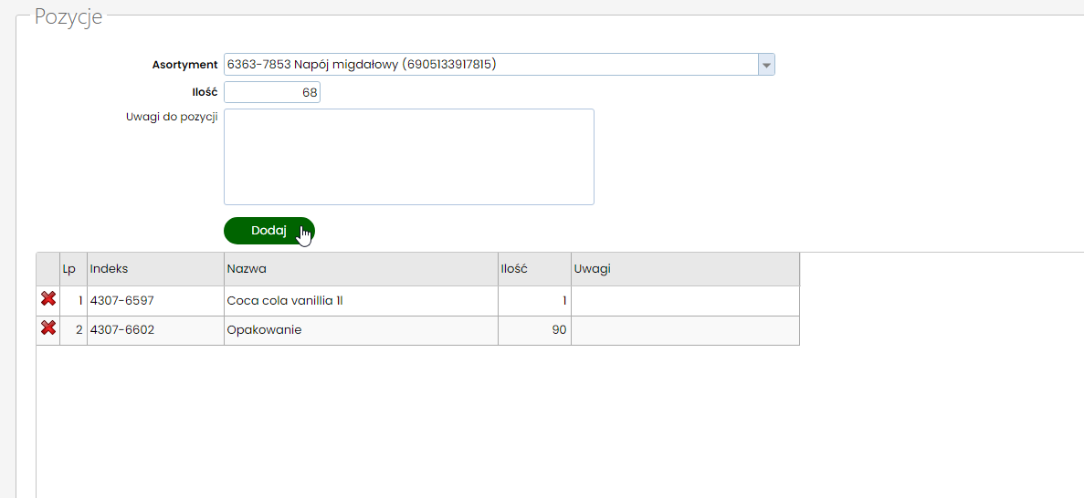Select the Opakowanie name cell
The height and width of the screenshot is (498, 1084).
coord(361,330)
